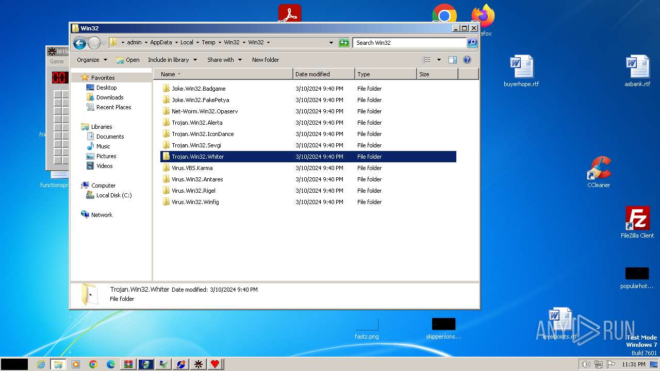Click the admin segment in the address bar
Image resolution: width=660 pixels, height=371 pixels.
tap(134, 43)
